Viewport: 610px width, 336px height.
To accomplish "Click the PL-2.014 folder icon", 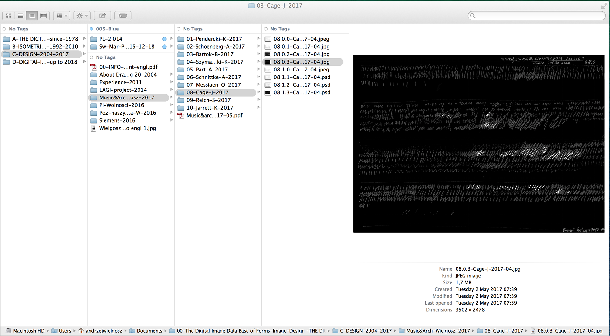I will [x=93, y=39].
